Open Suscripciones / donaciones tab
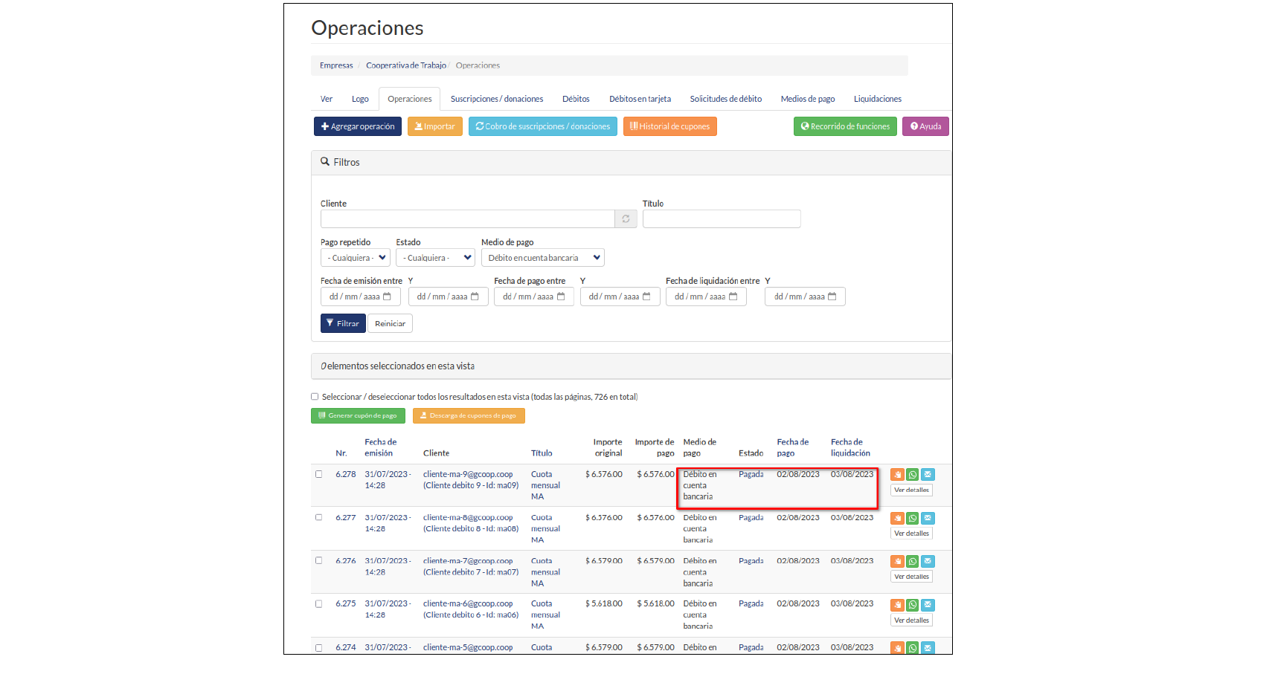 click(497, 99)
